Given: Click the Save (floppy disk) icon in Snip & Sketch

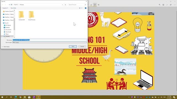Looking at the screenshot, I should tap(163, 5).
